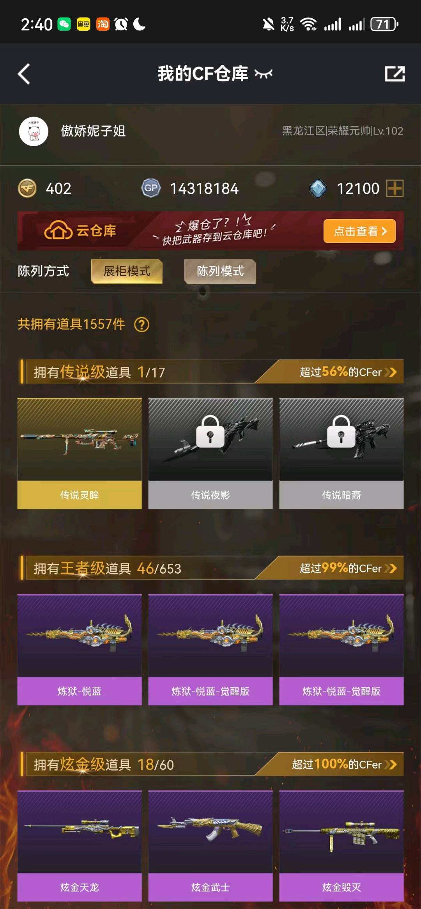Click the item count help question mark
The image size is (421, 909).
(x=142, y=324)
